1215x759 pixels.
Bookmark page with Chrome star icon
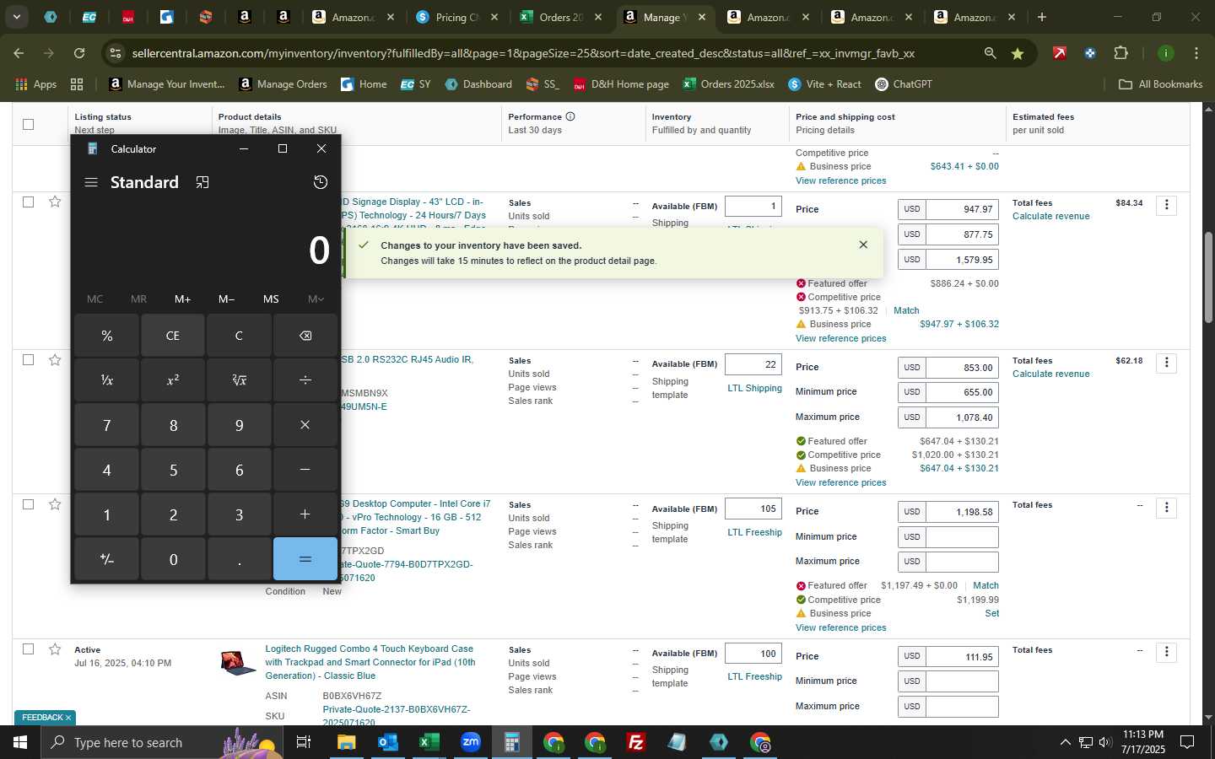click(1018, 53)
